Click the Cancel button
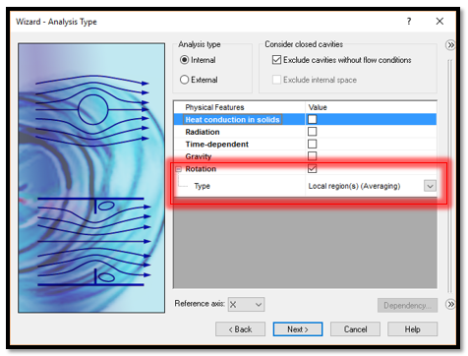The width and height of the screenshot is (468, 356). click(x=355, y=329)
